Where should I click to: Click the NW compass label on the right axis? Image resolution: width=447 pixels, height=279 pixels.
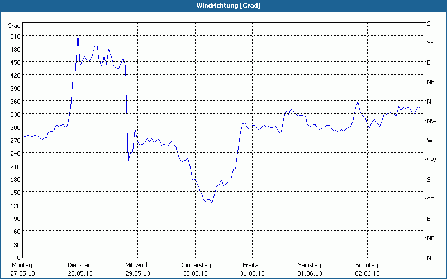(x=431, y=121)
